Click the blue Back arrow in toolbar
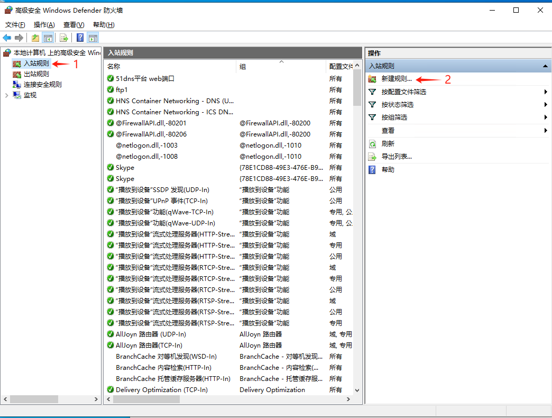This screenshot has height=418, width=552. click(x=7, y=38)
